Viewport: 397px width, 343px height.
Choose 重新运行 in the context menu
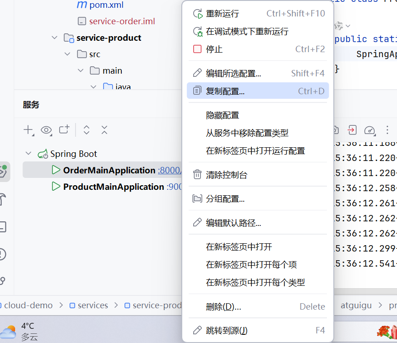[x=222, y=14]
